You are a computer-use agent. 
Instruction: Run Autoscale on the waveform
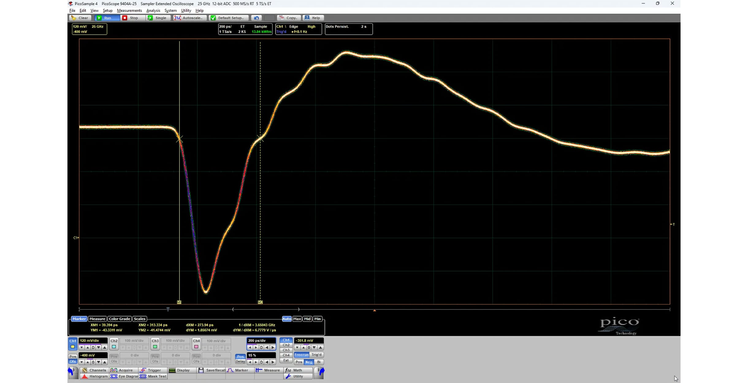tap(190, 18)
